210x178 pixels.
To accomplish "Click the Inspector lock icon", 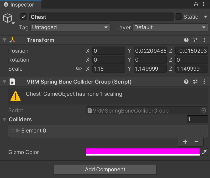I will pos(196,4).
